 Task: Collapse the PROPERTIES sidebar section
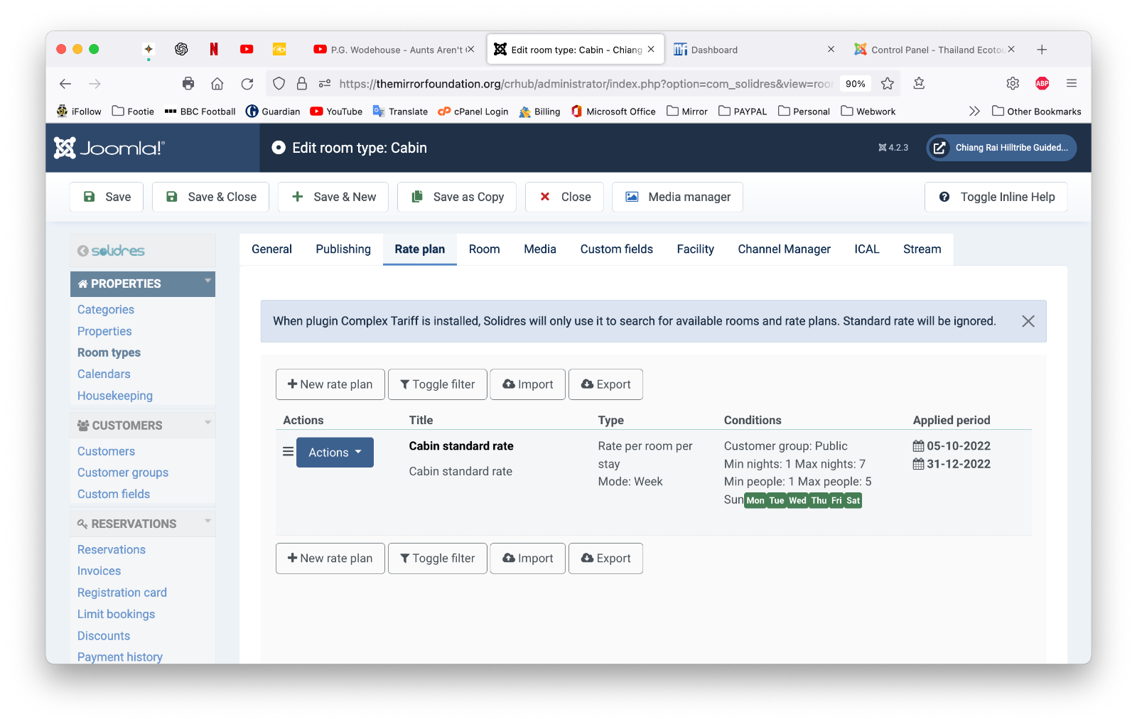[208, 281]
